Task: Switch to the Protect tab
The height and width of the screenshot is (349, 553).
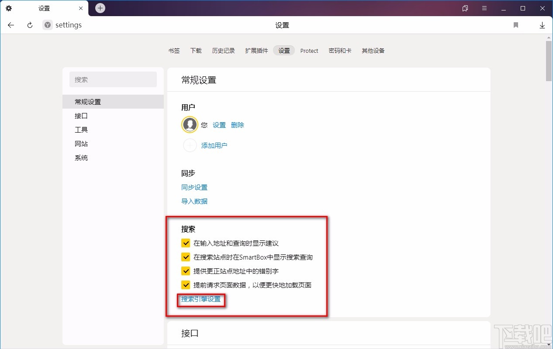Action: click(309, 51)
